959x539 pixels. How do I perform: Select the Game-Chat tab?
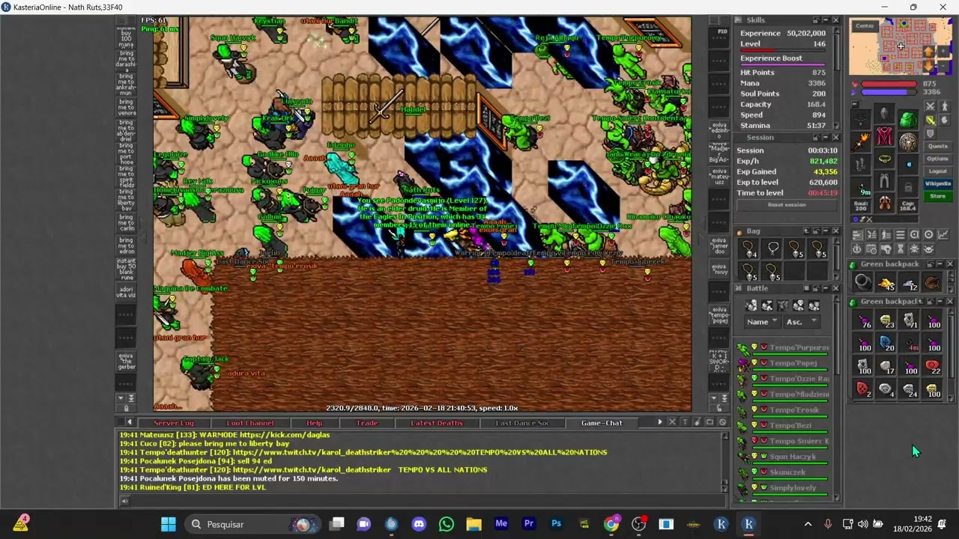pyautogui.click(x=602, y=423)
